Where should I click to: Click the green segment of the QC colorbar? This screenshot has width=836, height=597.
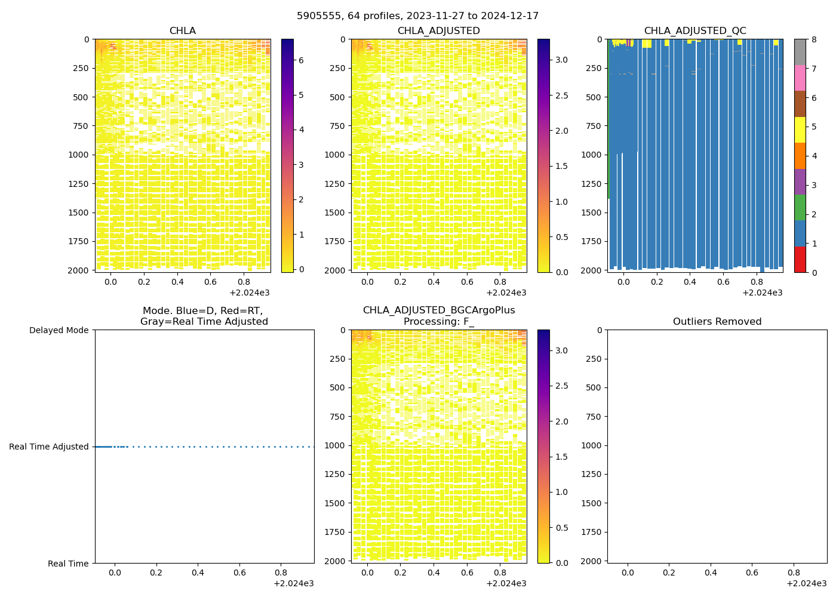click(800, 207)
